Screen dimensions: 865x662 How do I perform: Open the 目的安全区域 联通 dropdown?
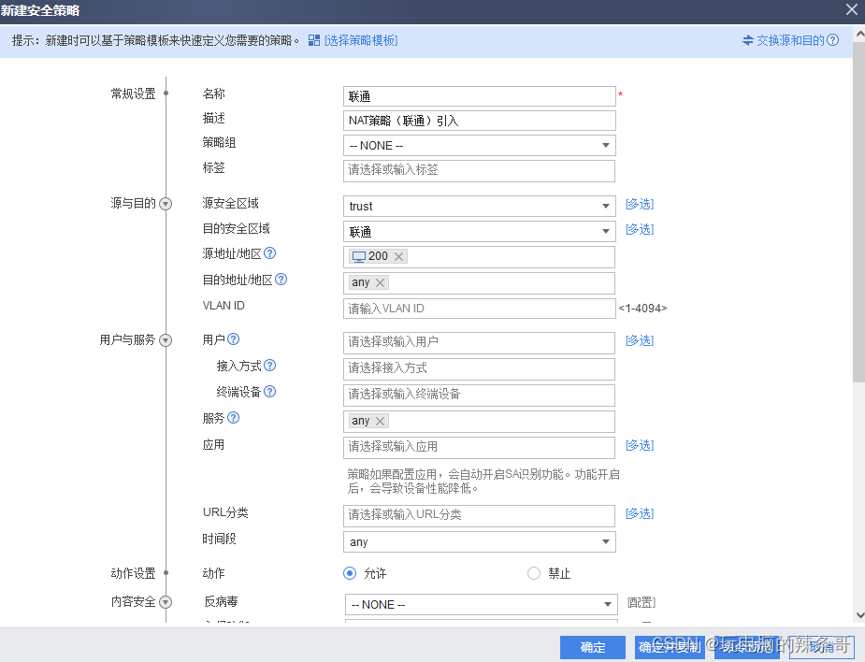[x=480, y=232]
